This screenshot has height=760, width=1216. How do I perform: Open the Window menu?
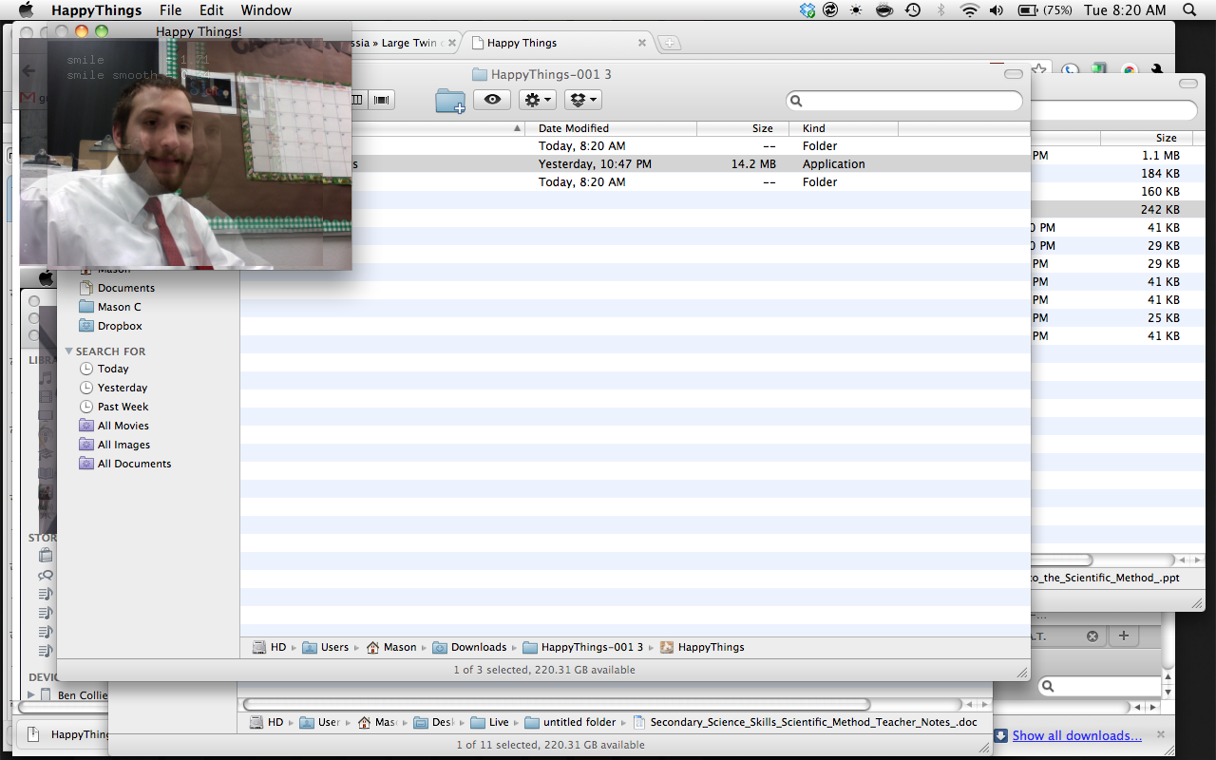[266, 10]
